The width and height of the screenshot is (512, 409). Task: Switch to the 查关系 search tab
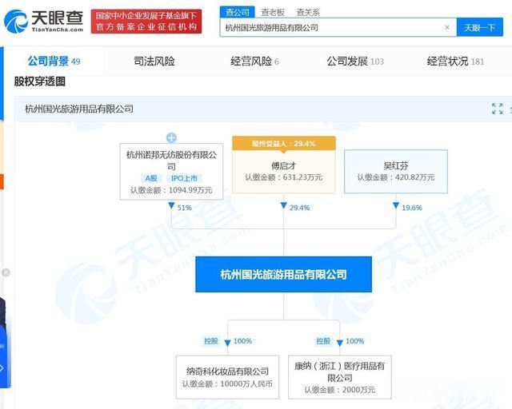coord(308,13)
